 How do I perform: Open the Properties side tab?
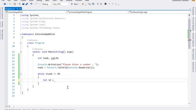pyautogui.click(x=193, y=11)
